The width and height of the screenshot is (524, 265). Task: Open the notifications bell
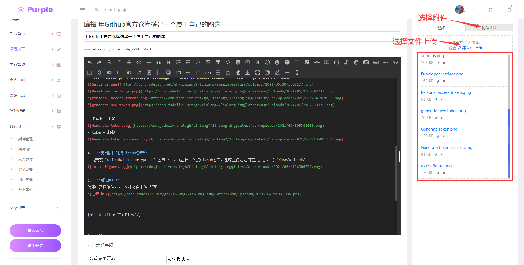[x=509, y=10]
